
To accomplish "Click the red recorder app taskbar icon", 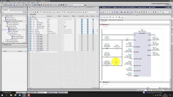I will (29, 95).
